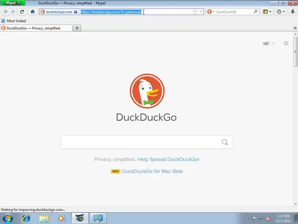This screenshot has width=298, height=224.
Task: Show hidden system tray icons
Action: click(x=247, y=218)
